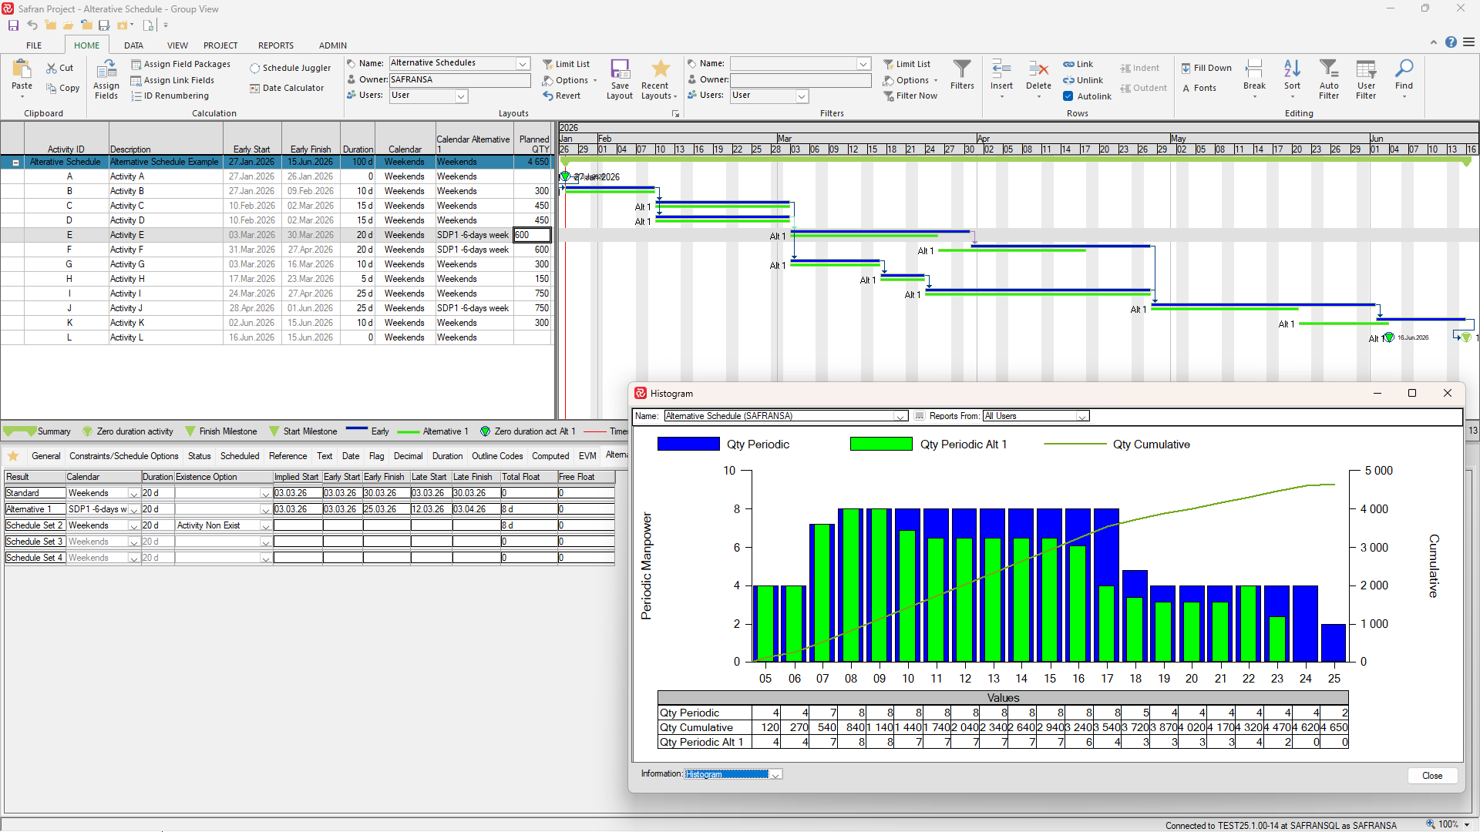Click the blue Qty Periodic legend swatch

point(688,445)
